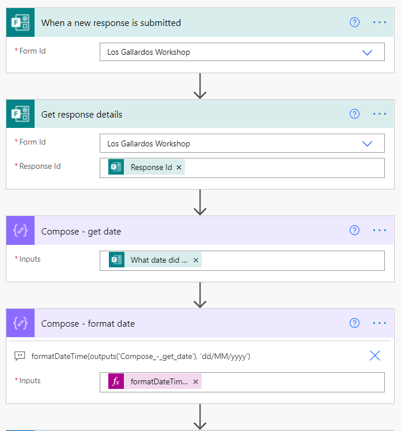Viewport: 401px width, 431px height.
Task: Open help for 'Compose - get date'
Action: pos(355,230)
